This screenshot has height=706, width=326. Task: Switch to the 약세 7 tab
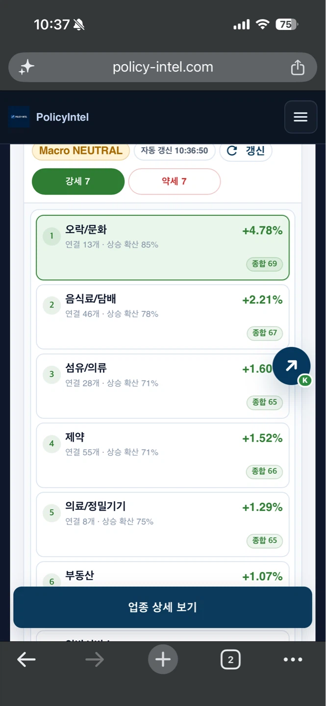175,181
